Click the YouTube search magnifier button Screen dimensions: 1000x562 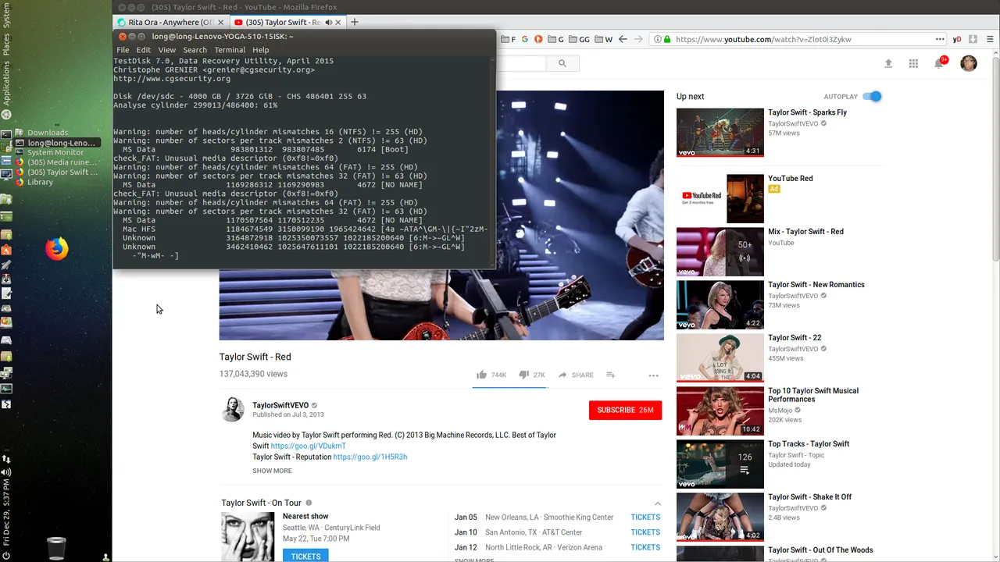[562, 64]
